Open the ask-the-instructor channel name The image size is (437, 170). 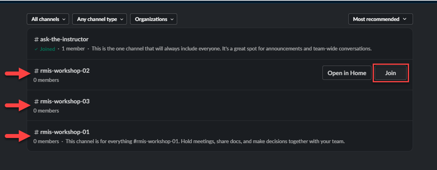click(x=64, y=39)
